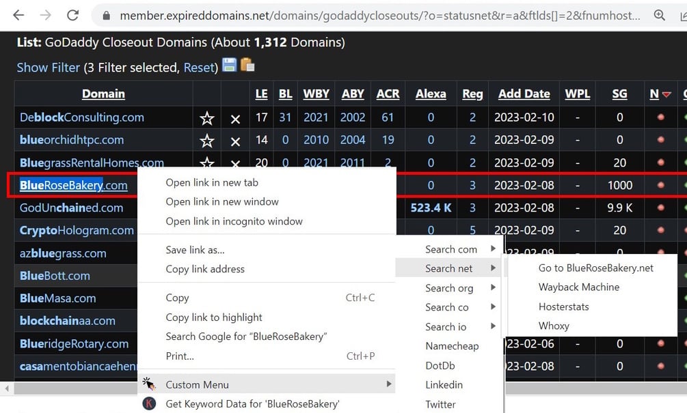
Task: Open BlueRoseBakery.com domain link
Action: pyautogui.click(x=74, y=185)
